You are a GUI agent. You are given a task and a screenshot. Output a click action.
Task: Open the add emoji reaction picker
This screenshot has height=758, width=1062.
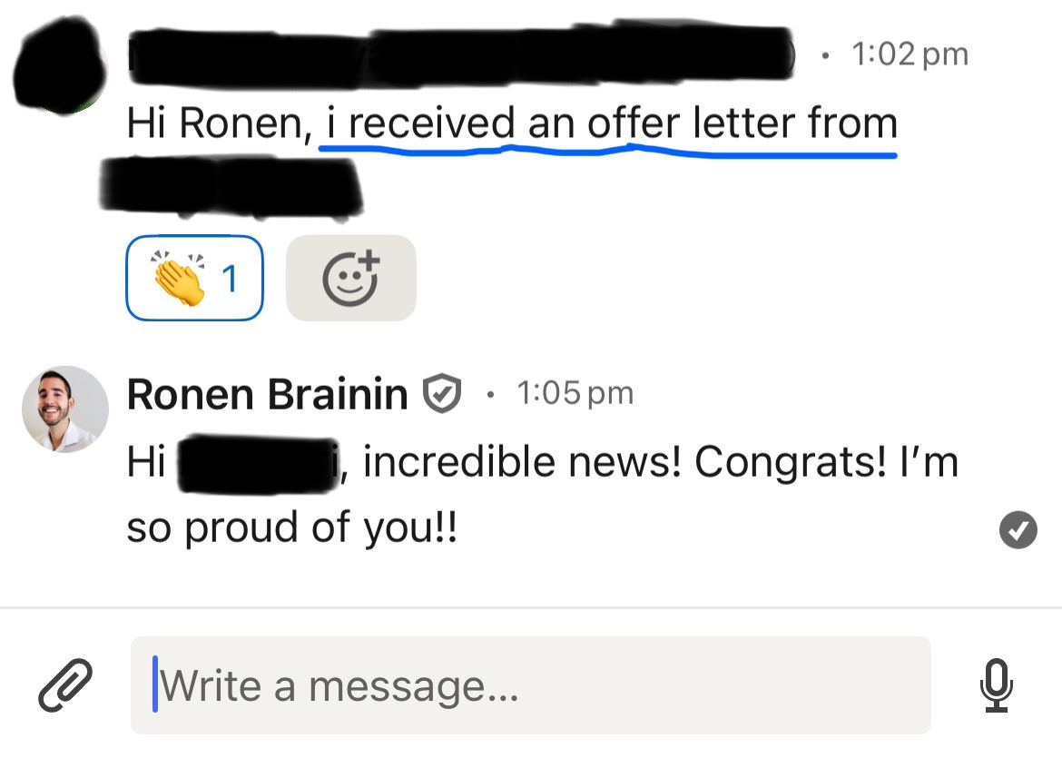[350, 279]
